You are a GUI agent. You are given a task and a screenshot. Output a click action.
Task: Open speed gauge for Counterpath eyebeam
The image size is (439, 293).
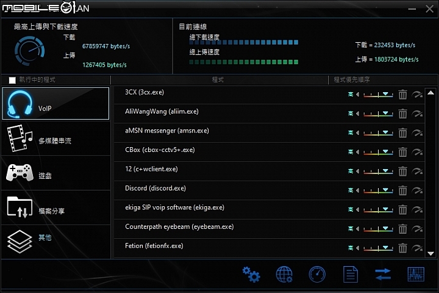[417, 229]
